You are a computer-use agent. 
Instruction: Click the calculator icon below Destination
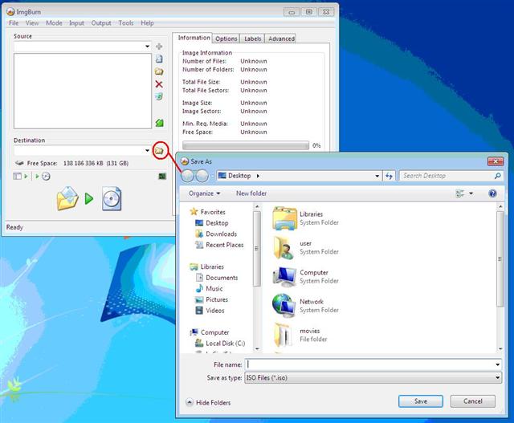pos(162,177)
